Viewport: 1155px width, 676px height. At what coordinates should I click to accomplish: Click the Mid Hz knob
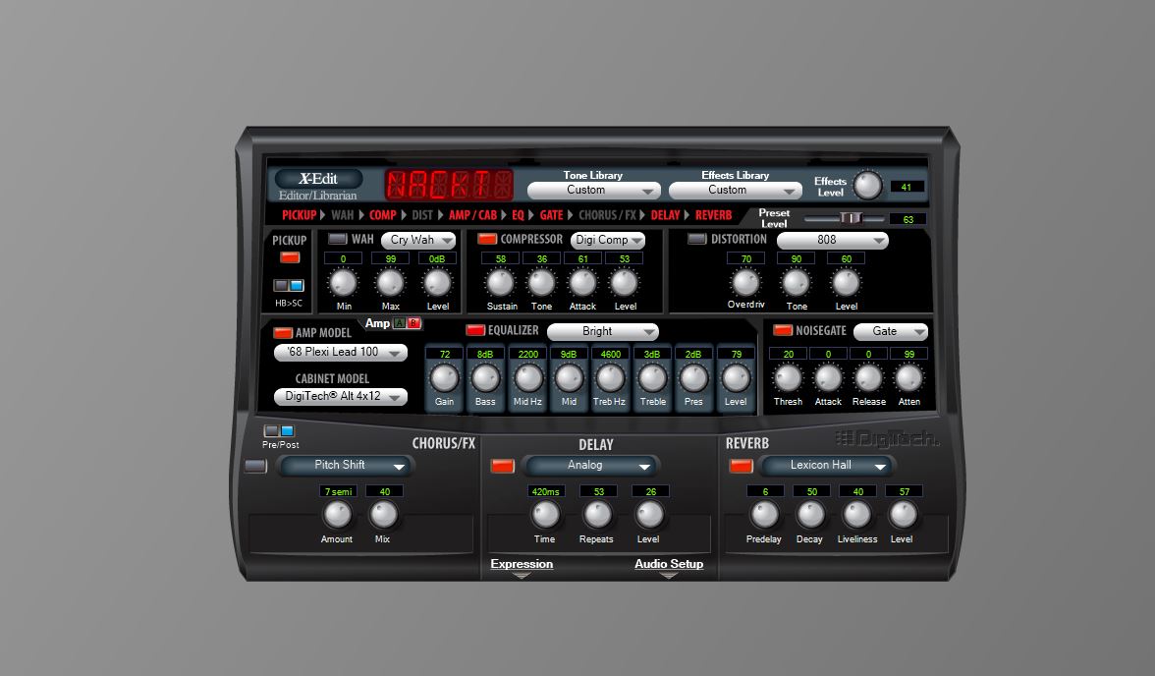(x=527, y=378)
